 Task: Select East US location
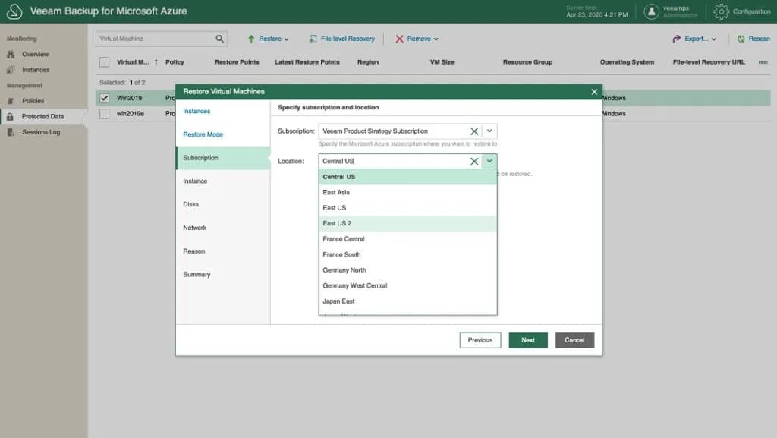tap(407, 208)
